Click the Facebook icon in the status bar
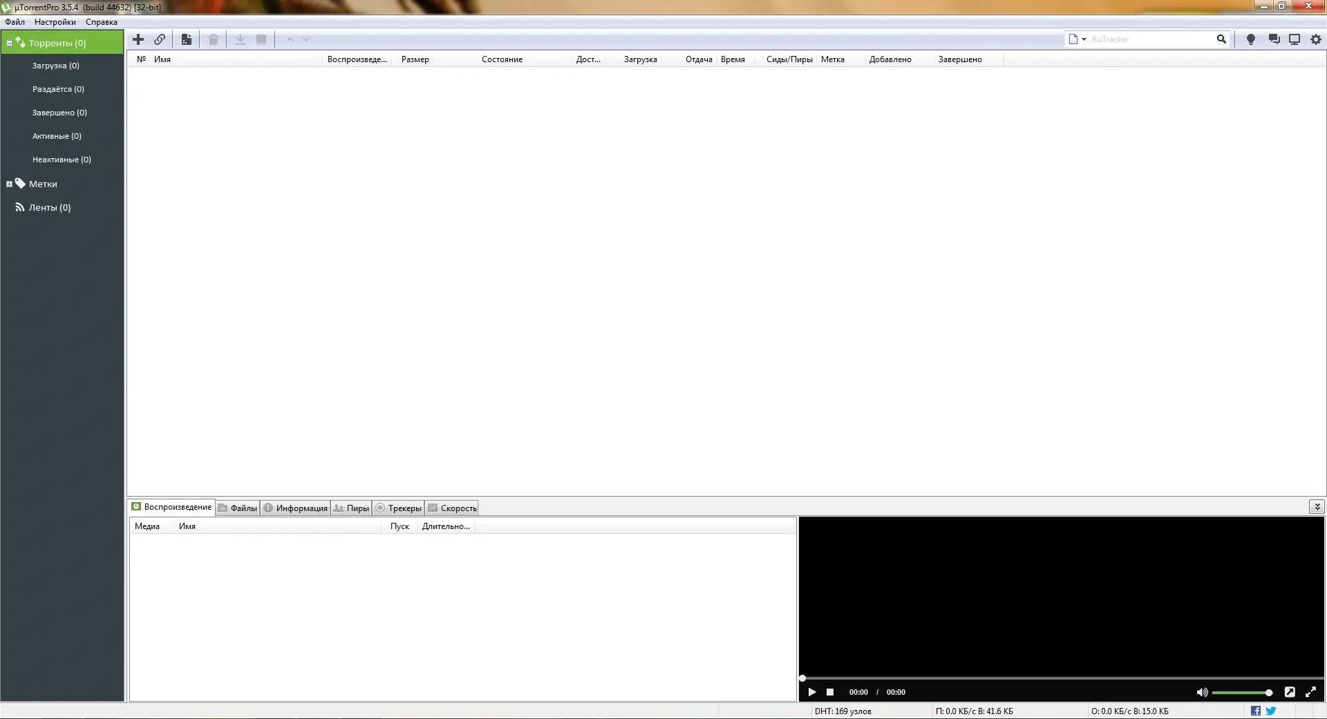Image resolution: width=1327 pixels, height=719 pixels. (x=1256, y=710)
